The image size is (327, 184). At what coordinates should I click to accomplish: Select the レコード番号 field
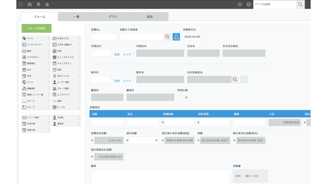coord(36,118)
